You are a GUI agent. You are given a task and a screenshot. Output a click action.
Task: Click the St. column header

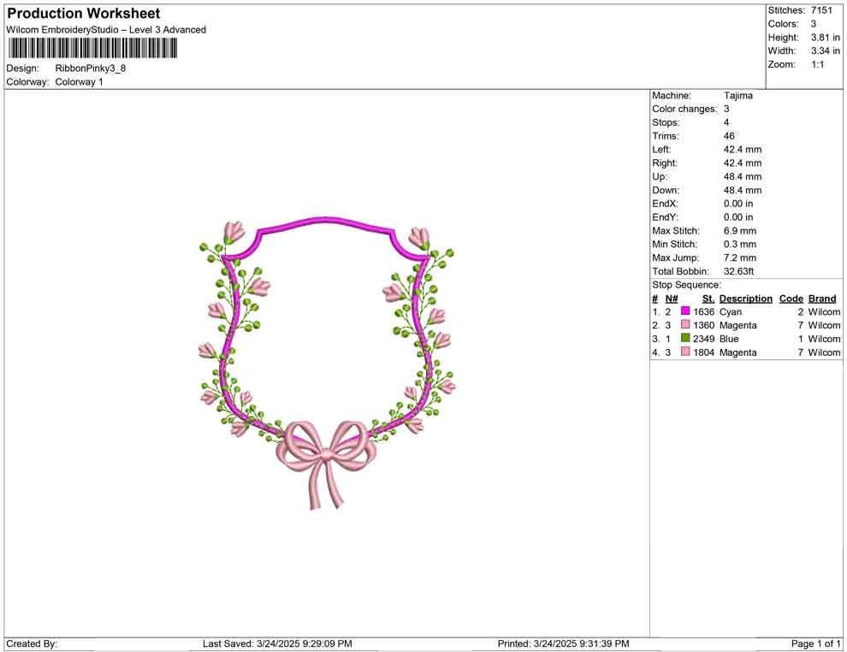point(707,299)
